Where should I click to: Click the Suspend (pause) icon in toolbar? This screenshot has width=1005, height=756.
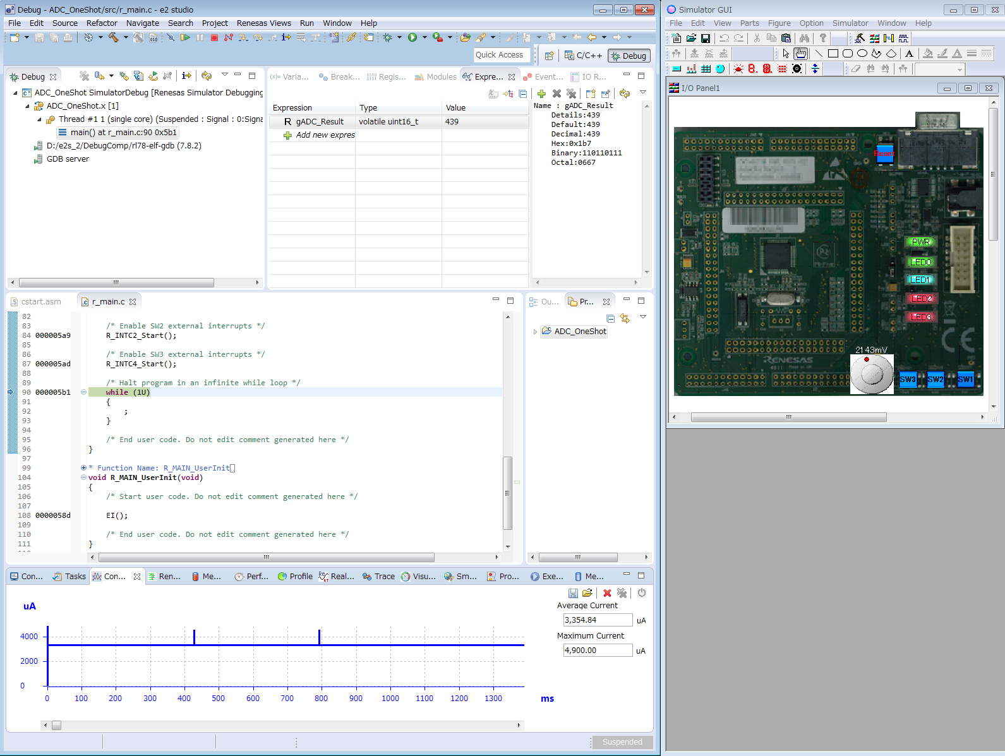pyautogui.click(x=200, y=38)
